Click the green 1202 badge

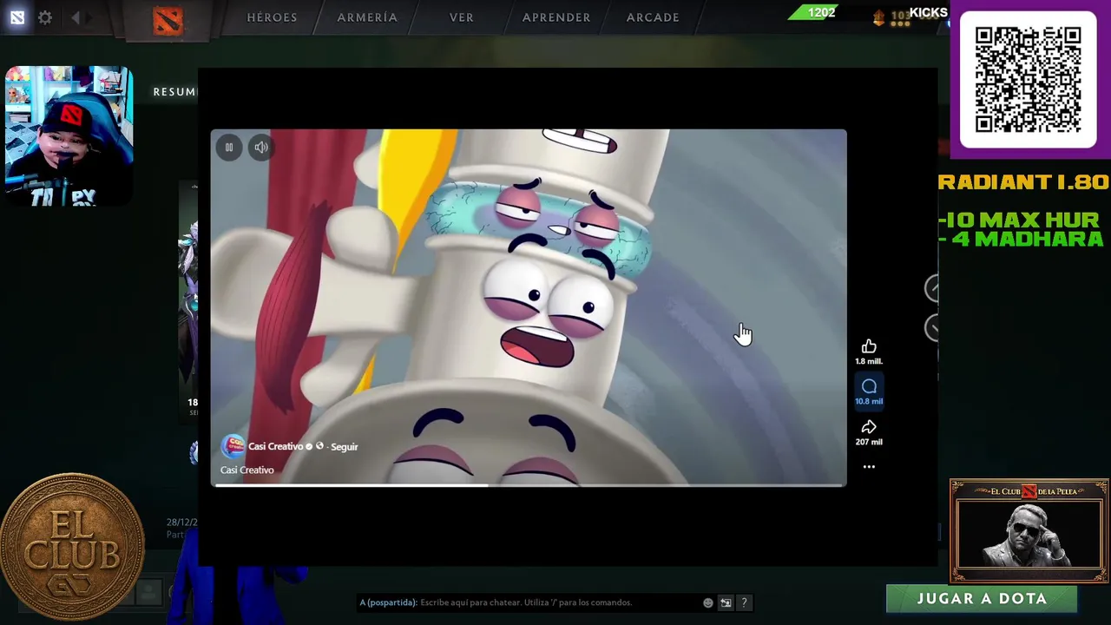coord(814,12)
